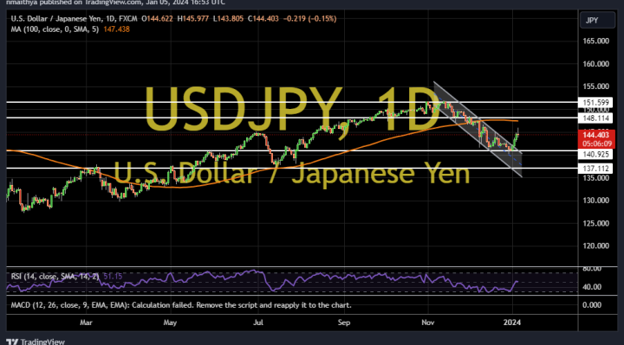
Task: Click the Mar label on the time axis
Action: (86, 322)
